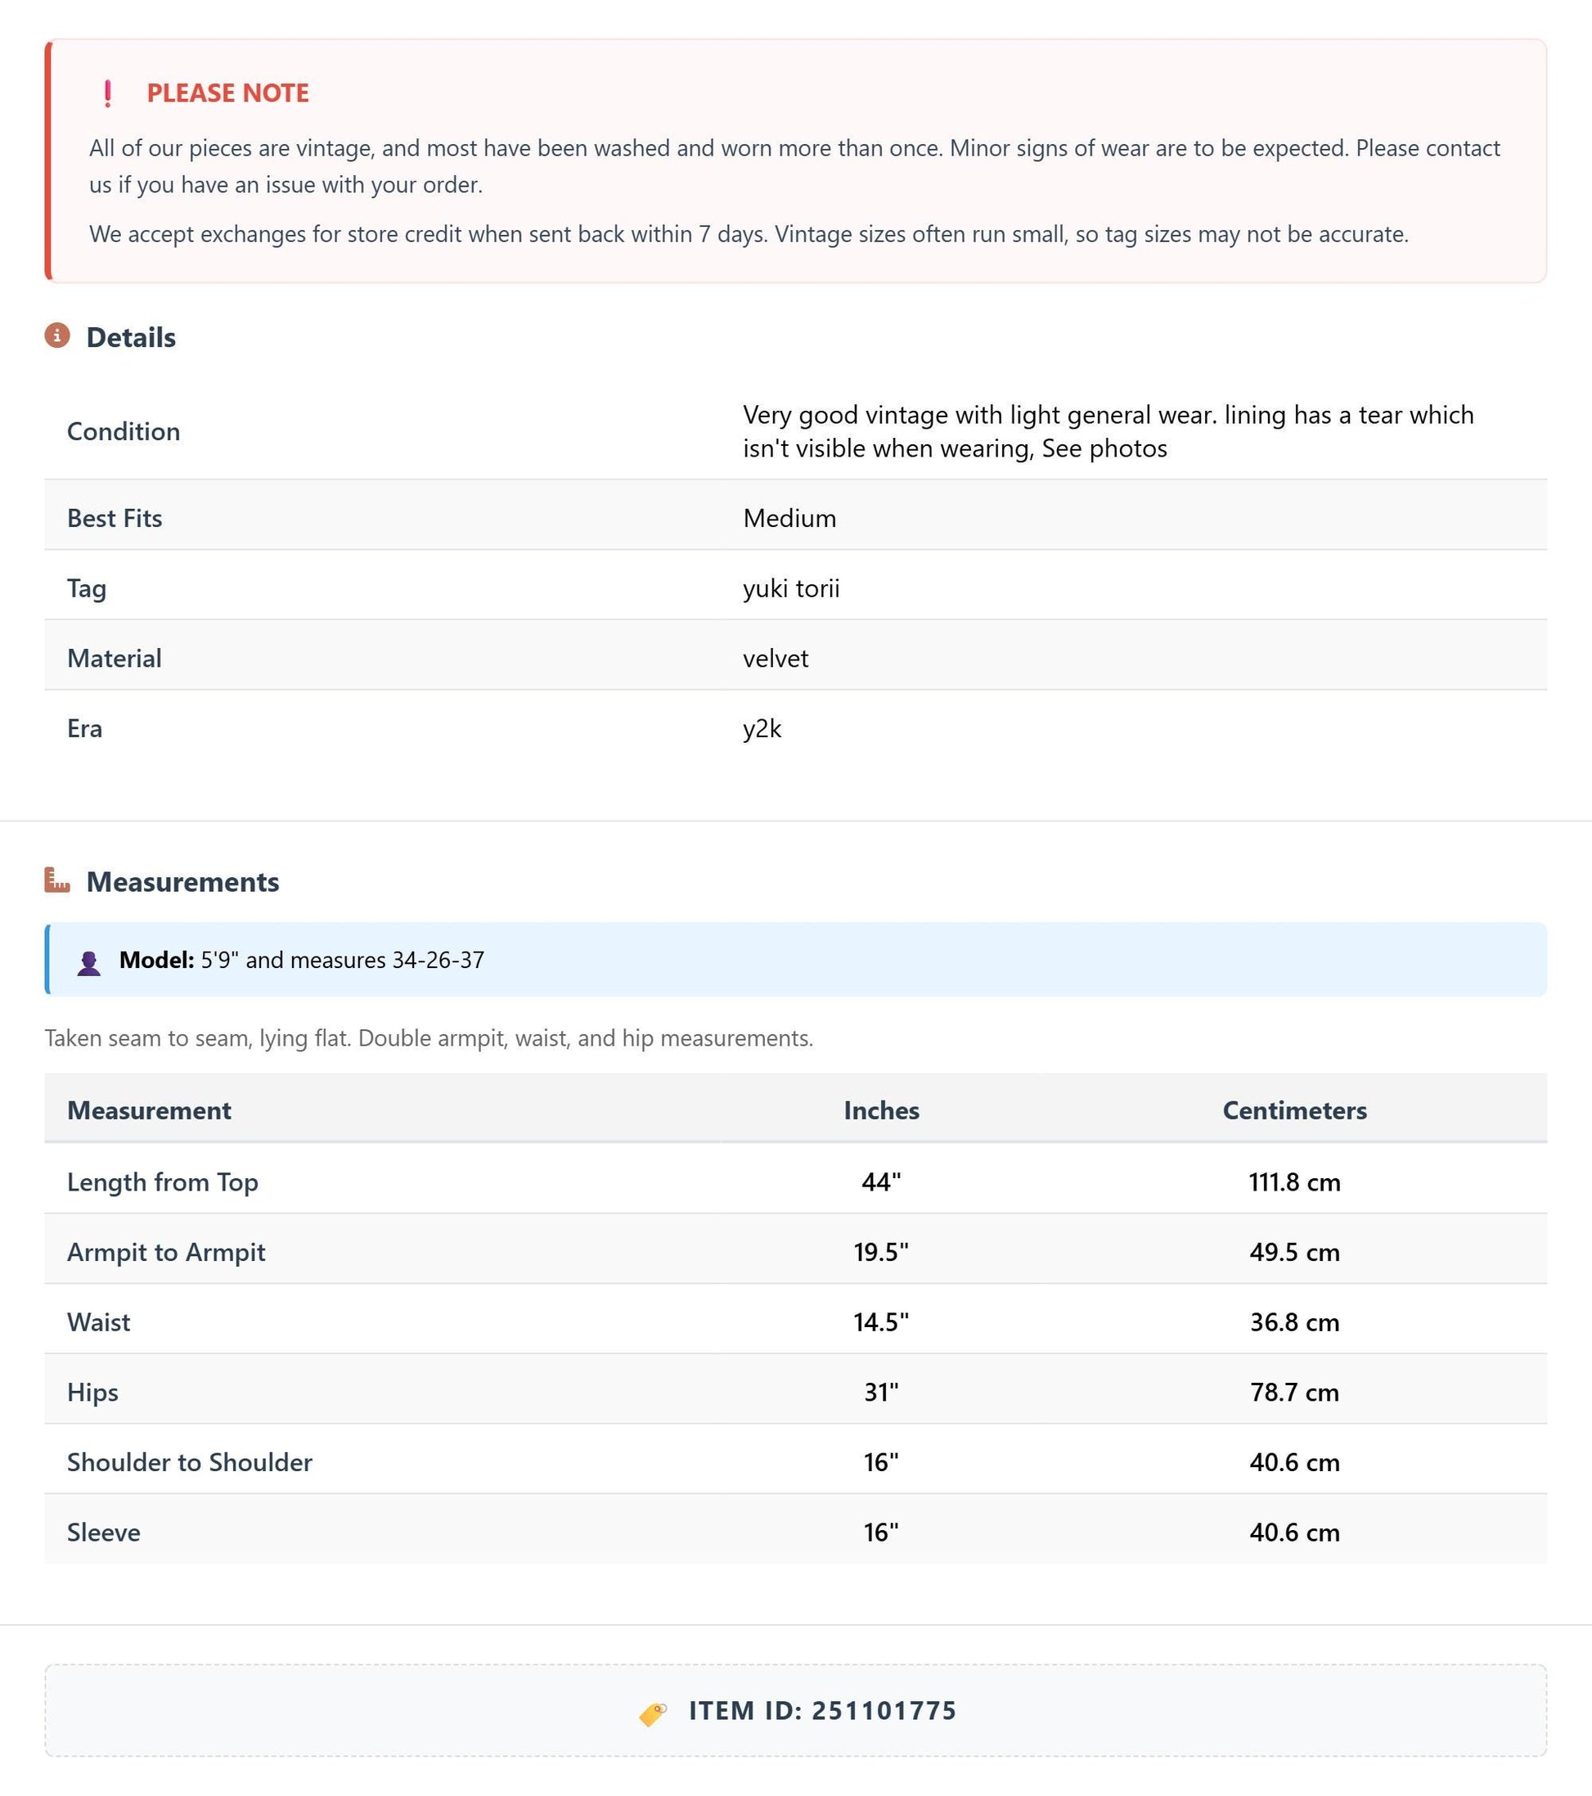The image size is (1592, 1796).
Task: Select the PLEASE NOTE heading
Action: click(227, 93)
